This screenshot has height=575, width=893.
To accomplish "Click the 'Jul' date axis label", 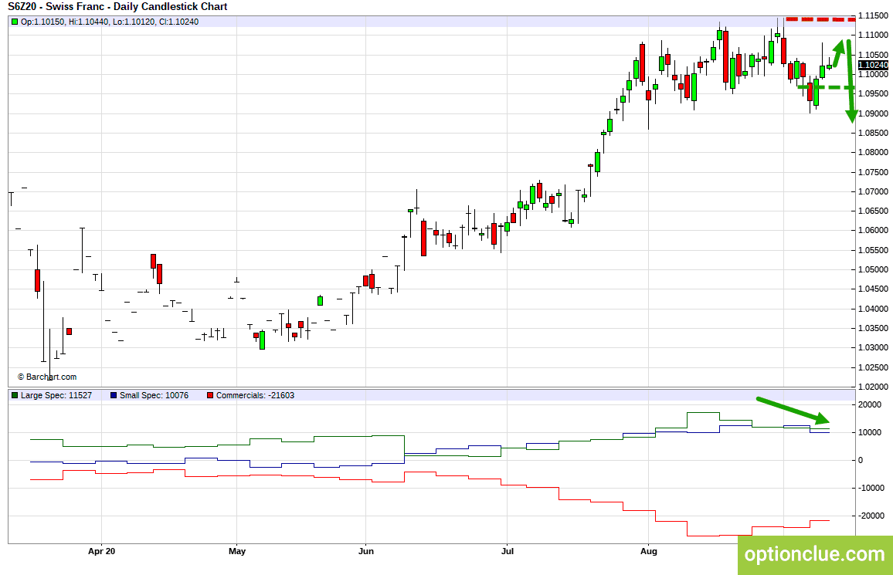I will pos(507,551).
